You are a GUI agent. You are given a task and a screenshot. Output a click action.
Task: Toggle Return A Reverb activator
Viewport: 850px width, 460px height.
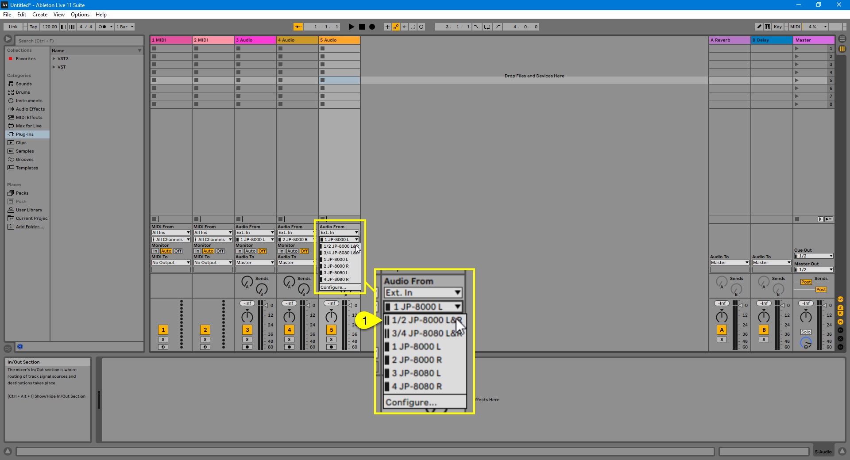[x=722, y=330]
